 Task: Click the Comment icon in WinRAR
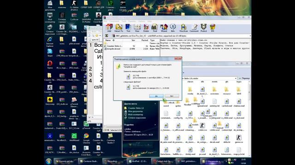(x=194, y=28)
